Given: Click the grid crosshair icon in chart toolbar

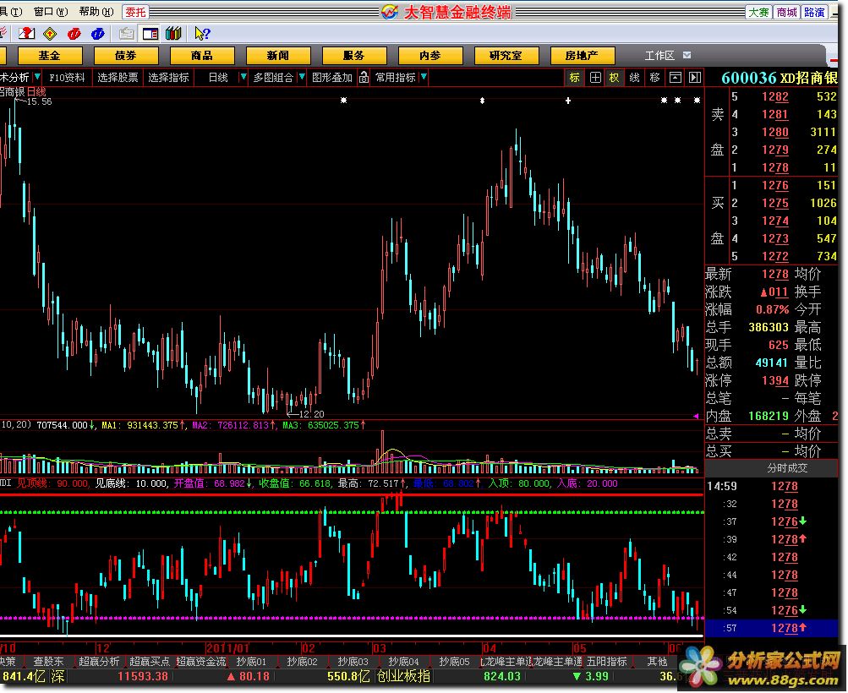Looking at the screenshot, I should pyautogui.click(x=595, y=77).
